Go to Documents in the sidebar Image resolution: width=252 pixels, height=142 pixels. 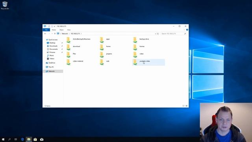tap(52, 49)
